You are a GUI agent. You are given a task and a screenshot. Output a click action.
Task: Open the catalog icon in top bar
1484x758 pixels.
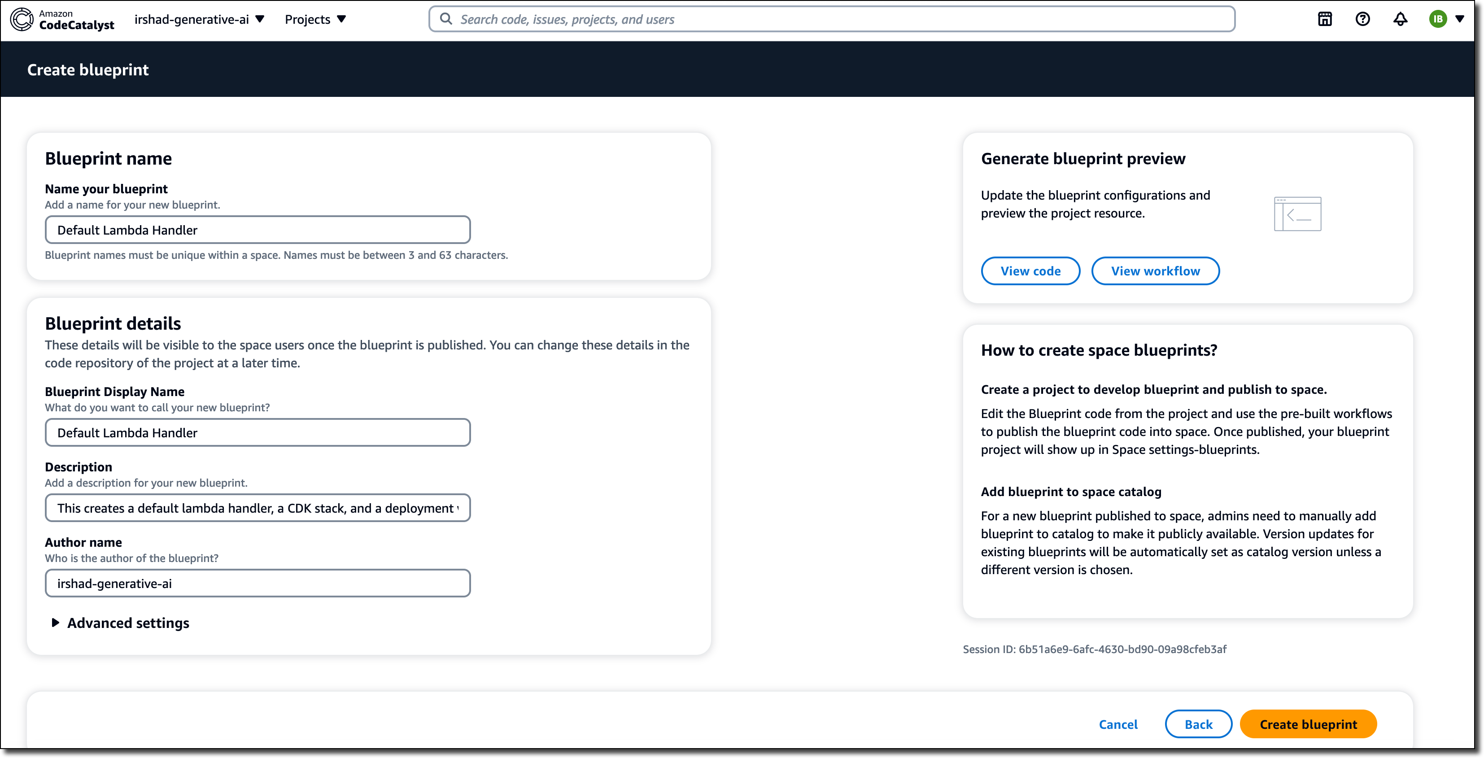(1324, 20)
